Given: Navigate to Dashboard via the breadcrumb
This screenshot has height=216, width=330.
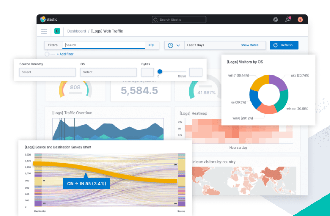Looking at the screenshot, I should 76,31.
